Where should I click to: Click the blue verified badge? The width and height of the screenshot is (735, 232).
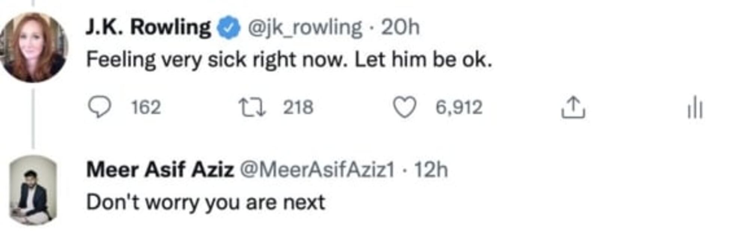click(229, 28)
